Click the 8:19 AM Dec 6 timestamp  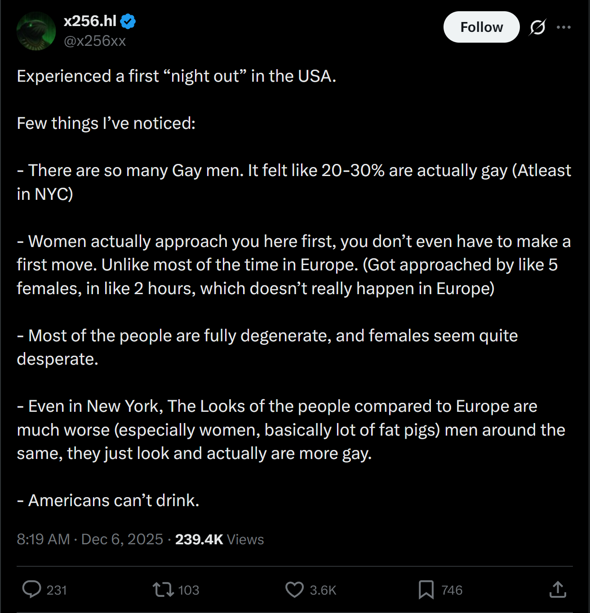(89, 539)
